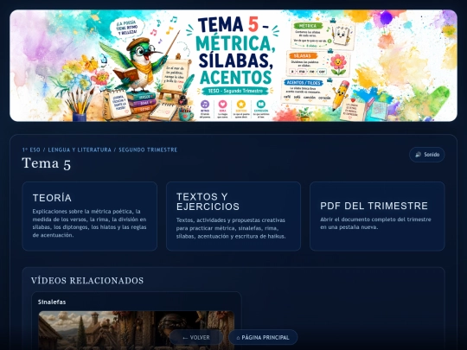The height and width of the screenshot is (350, 467).
Task: Click the Vídeos Relacionados heading
Action: [x=87, y=280]
